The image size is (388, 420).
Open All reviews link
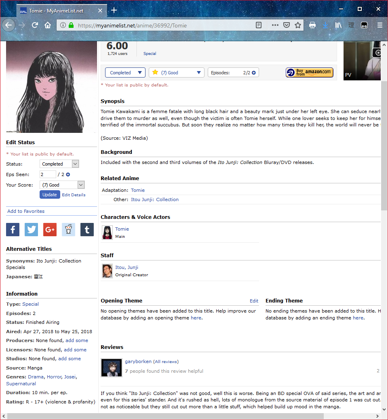pos(166,361)
